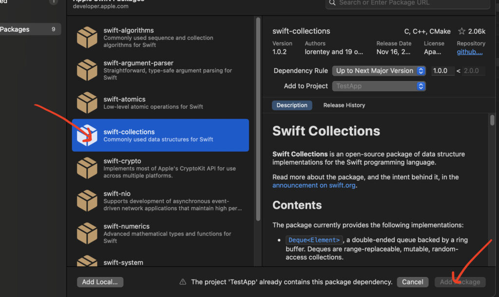Select the swift-system row title
Screen dimensions: 499x297
tap(123, 262)
